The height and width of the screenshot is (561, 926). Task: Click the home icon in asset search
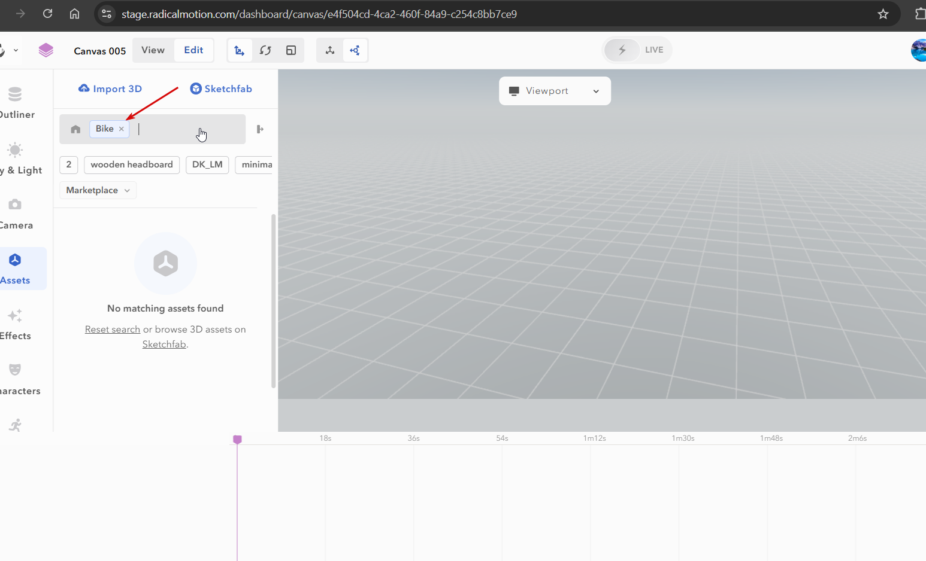(75, 129)
